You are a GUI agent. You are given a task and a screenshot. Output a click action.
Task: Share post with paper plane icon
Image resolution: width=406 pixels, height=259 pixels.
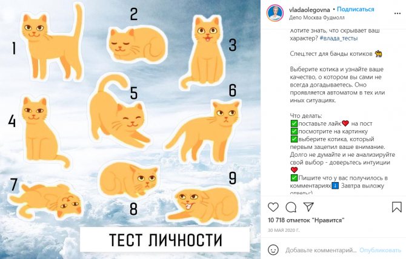tap(308, 207)
